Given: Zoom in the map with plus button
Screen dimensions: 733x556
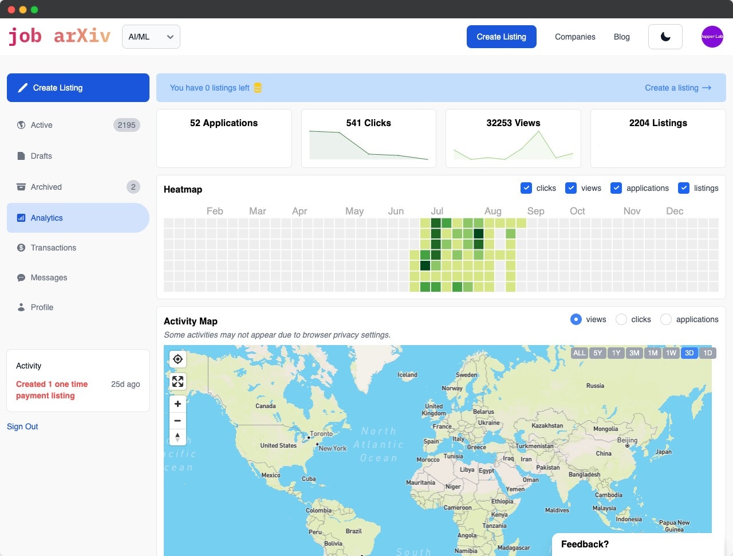Looking at the screenshot, I should 178,404.
